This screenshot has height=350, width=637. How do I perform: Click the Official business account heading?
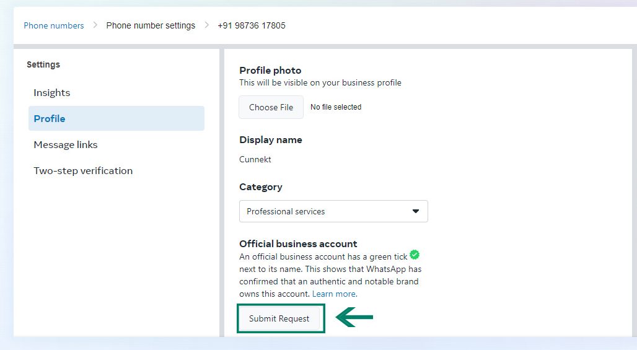pos(298,243)
